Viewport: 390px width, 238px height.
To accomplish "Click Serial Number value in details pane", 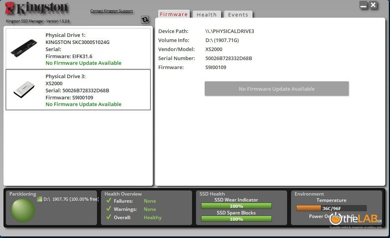I will point(229,58).
